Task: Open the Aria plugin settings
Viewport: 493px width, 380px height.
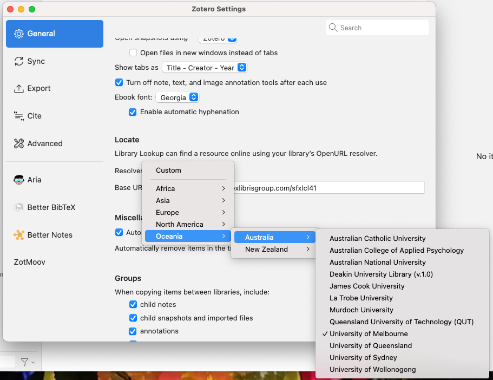Action: (55, 180)
